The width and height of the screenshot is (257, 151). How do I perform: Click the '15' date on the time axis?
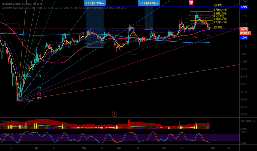[x=138, y=148]
